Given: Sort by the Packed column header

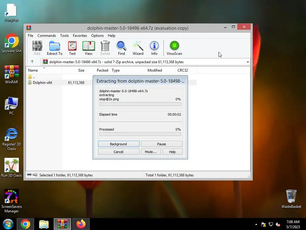Looking at the screenshot, I should click(x=98, y=70).
